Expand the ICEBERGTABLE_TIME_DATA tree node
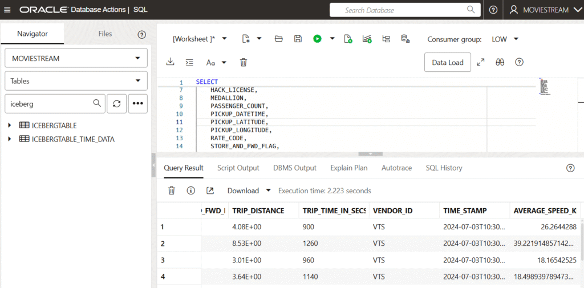The height and width of the screenshot is (288, 584). (10, 139)
